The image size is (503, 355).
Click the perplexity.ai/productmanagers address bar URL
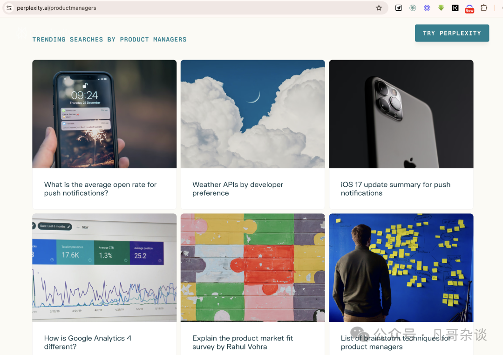[x=56, y=8]
